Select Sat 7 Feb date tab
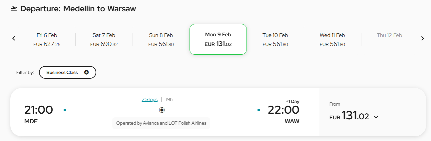The image size is (431, 141). [104, 39]
